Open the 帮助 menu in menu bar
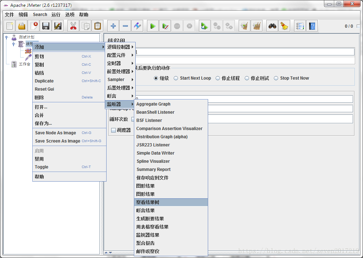Screen dimensions: 363x258 [83, 15]
